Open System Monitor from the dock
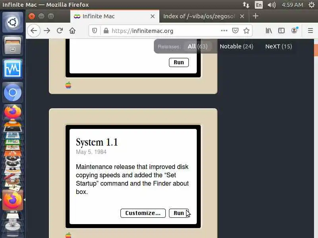This screenshot has height=238, width=318. 13,69
